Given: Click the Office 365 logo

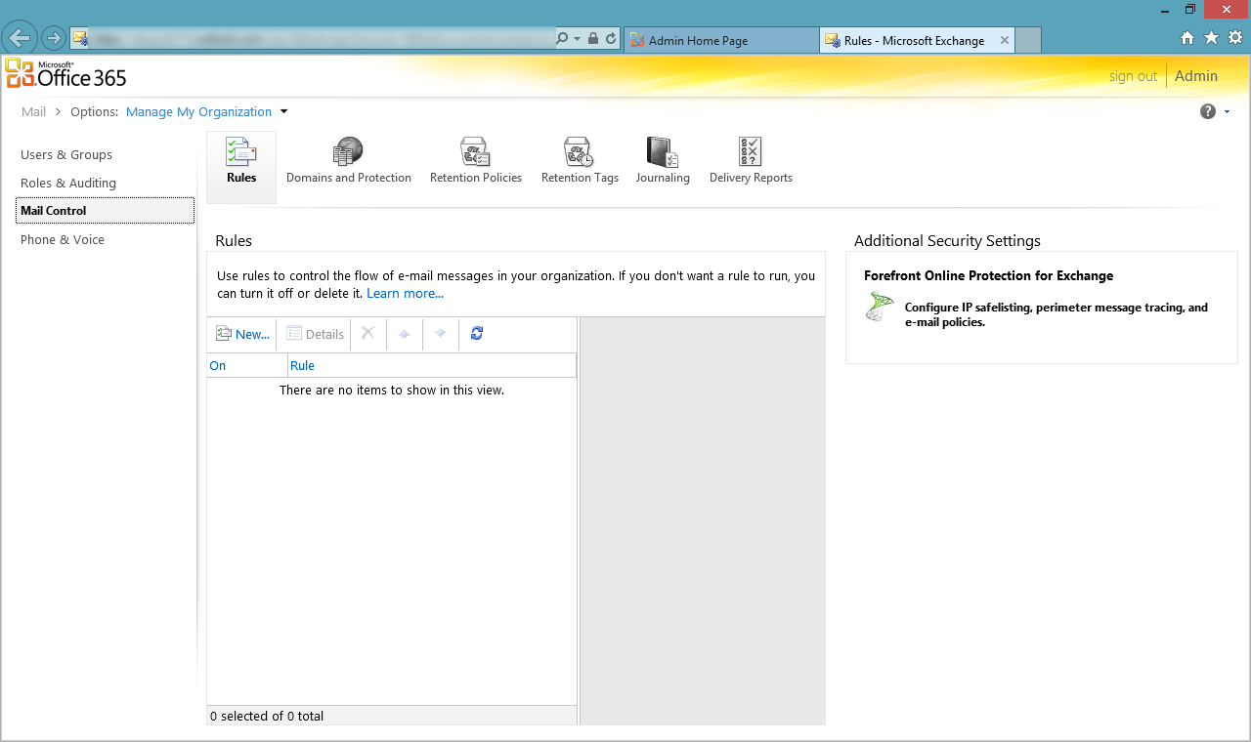Looking at the screenshot, I should tap(66, 73).
